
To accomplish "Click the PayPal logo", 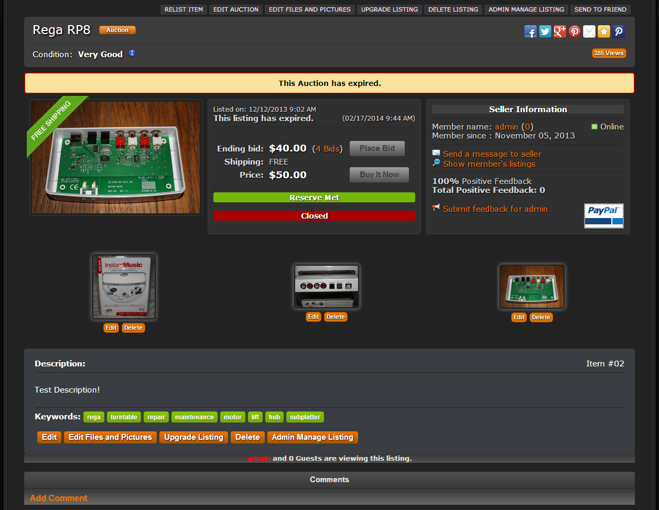I will click(x=604, y=216).
